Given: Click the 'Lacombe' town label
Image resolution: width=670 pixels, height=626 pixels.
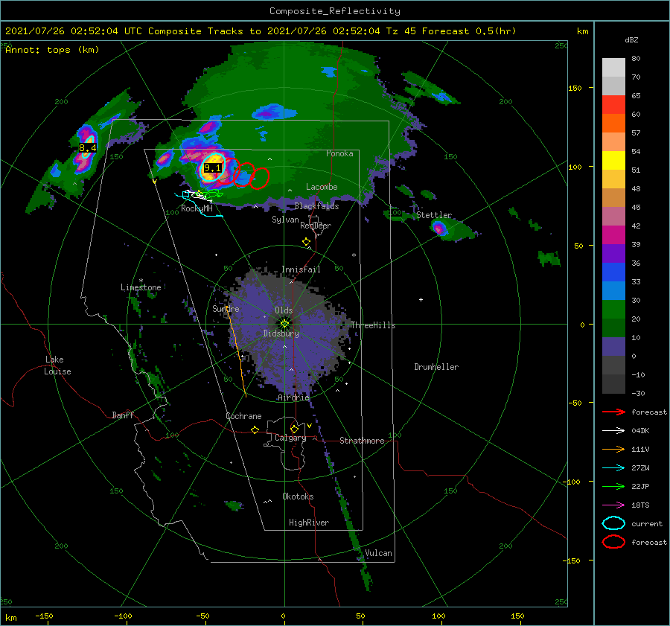Looking at the screenshot, I should point(322,187).
